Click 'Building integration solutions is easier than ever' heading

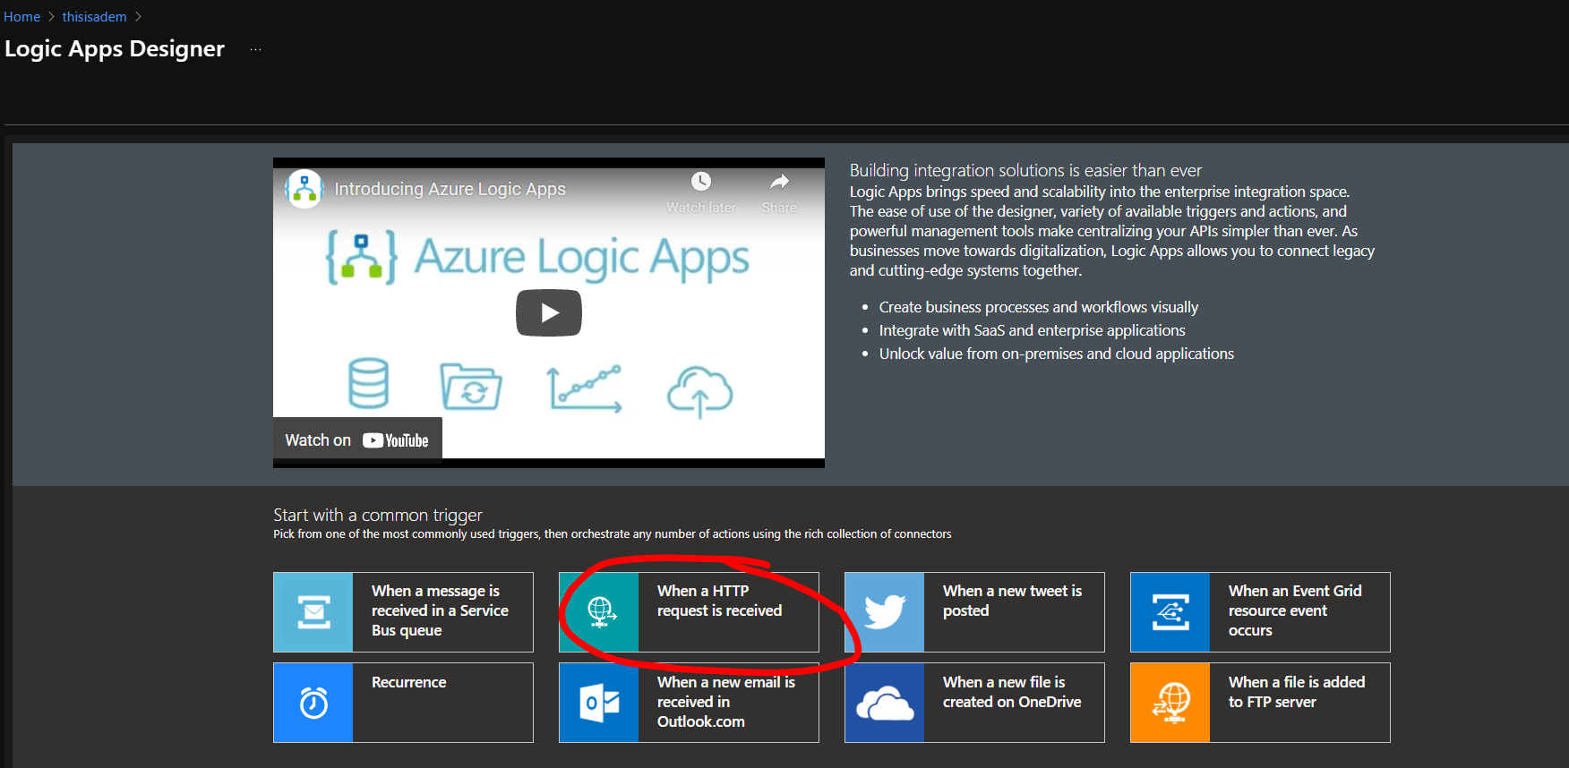(x=1025, y=170)
